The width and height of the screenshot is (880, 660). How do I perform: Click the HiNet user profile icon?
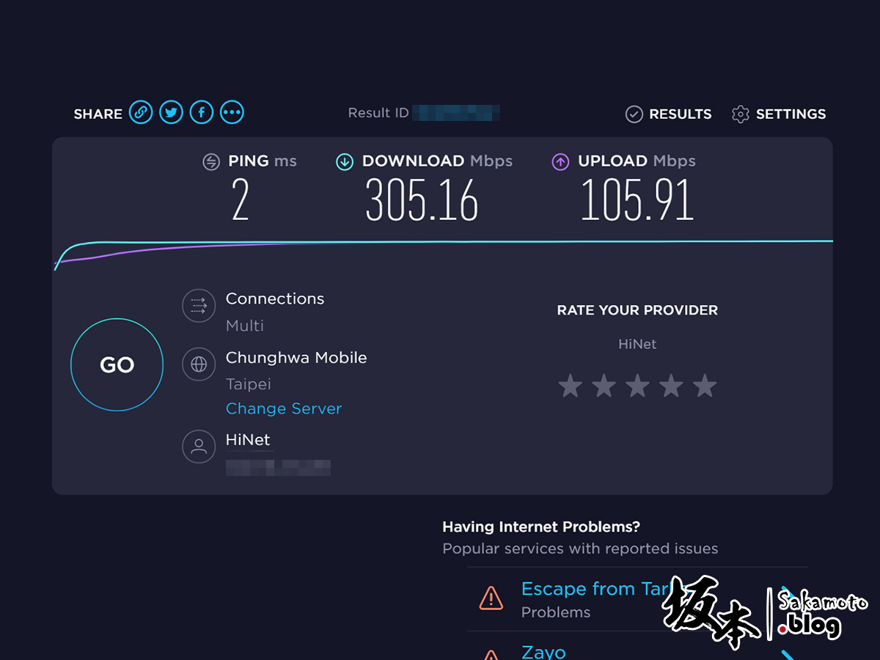coord(199,447)
